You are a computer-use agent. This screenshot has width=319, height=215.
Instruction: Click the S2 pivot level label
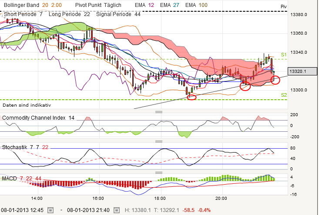(x=284, y=95)
